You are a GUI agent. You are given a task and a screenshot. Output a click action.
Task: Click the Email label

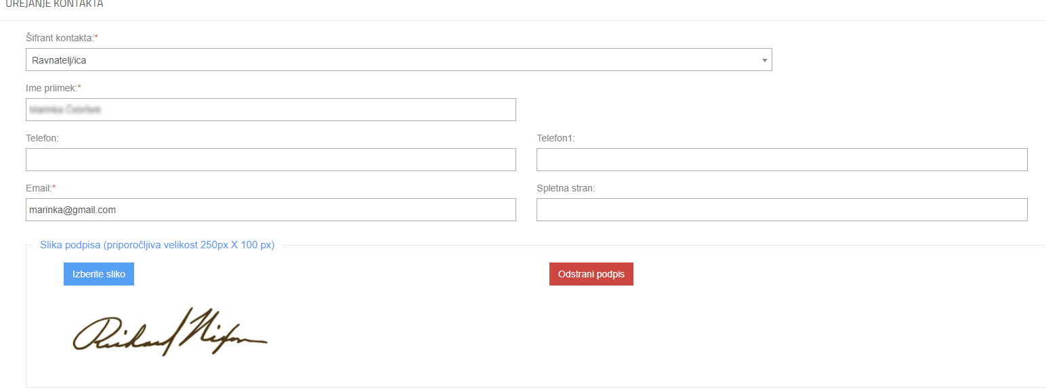(41, 188)
